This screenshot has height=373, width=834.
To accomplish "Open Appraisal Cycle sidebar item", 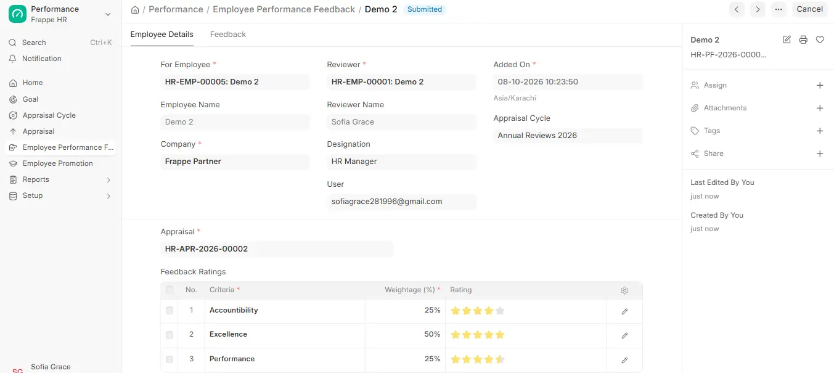I will [60, 115].
